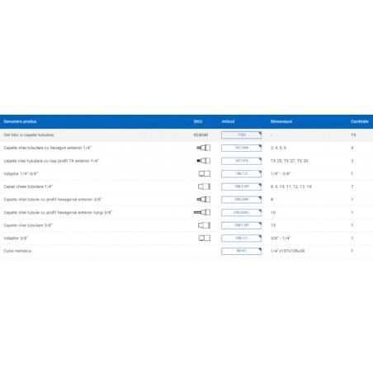Click the 3/8" hexagonal exterior socket icon

click(x=204, y=199)
